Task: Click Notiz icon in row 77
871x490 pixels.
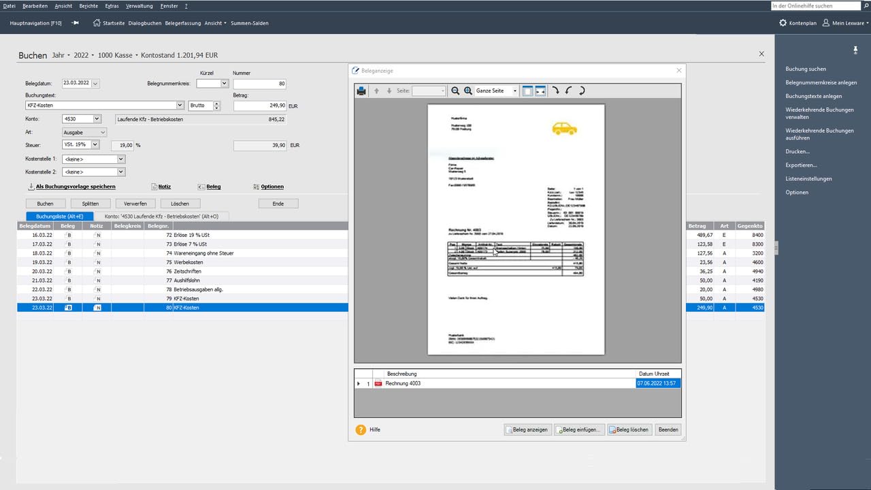Action: [x=97, y=280]
